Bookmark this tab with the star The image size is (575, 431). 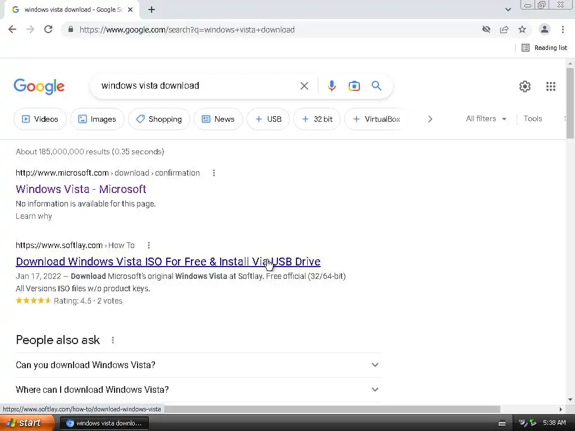tap(522, 29)
